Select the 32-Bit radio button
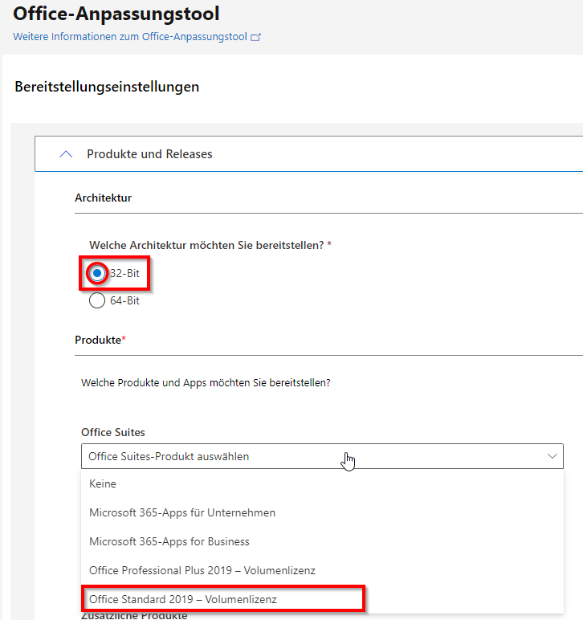 pos(97,274)
